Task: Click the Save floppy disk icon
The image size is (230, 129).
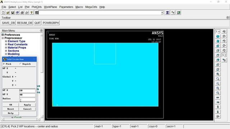Action: (x=13, y=13)
